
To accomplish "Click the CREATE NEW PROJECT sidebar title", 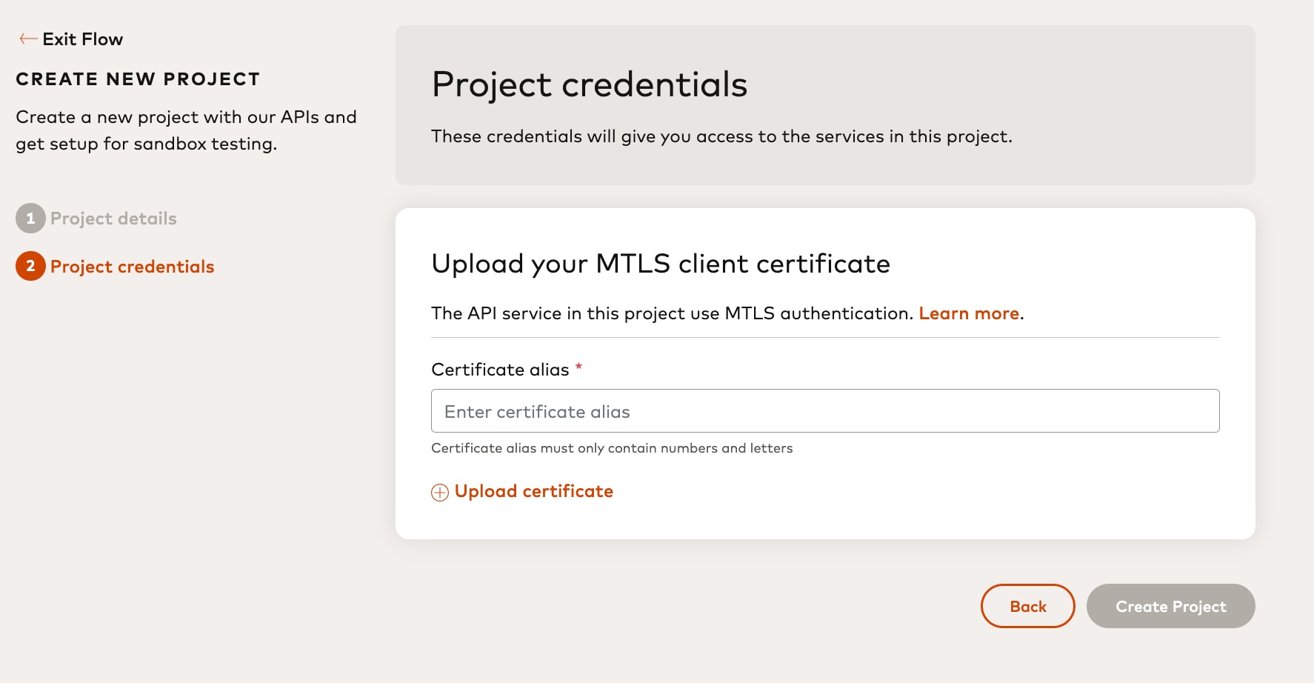I will (138, 79).
